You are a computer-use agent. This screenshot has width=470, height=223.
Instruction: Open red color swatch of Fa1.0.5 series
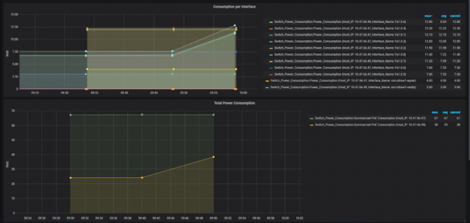coord(271,75)
